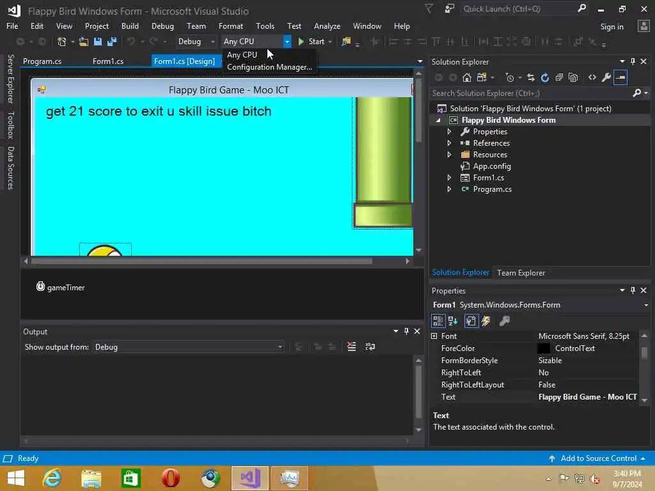
Task: Sort properties alphabetically
Action: coord(453,321)
